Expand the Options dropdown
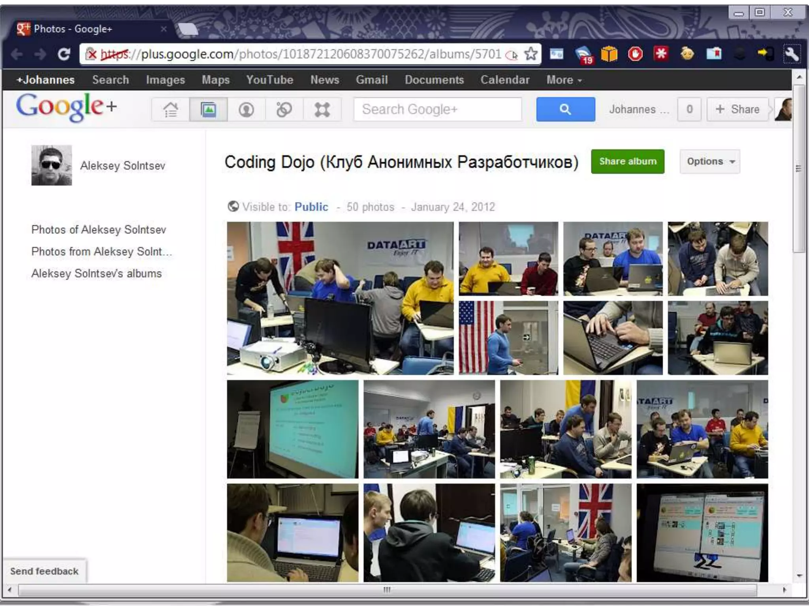809x606 pixels. tap(710, 161)
